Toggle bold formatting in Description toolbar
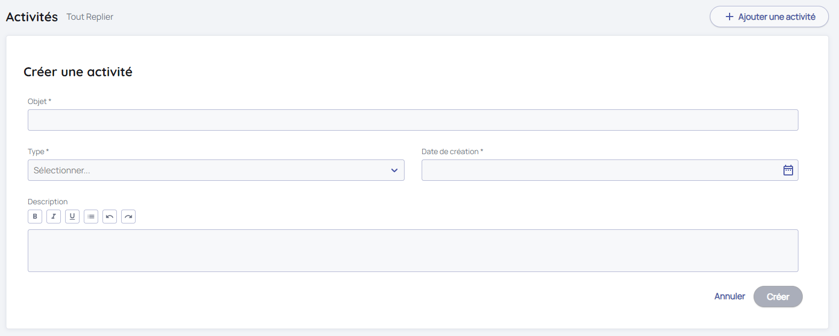 tap(35, 217)
